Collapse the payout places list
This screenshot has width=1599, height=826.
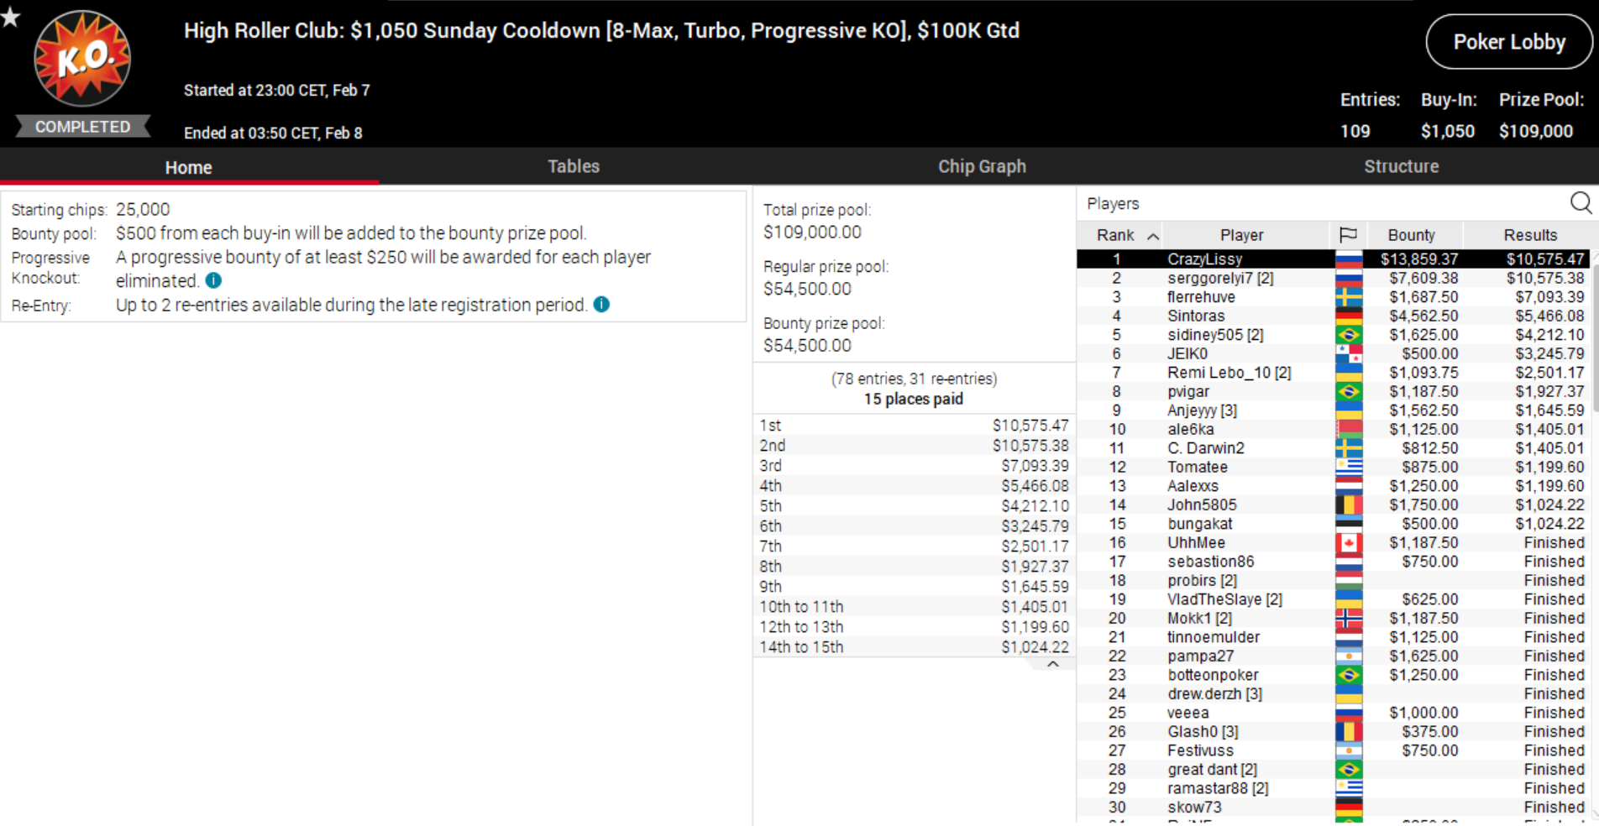tap(1052, 664)
